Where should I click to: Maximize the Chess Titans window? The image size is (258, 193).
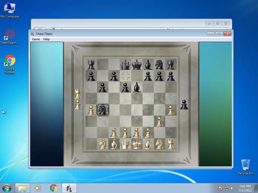[x=219, y=34]
